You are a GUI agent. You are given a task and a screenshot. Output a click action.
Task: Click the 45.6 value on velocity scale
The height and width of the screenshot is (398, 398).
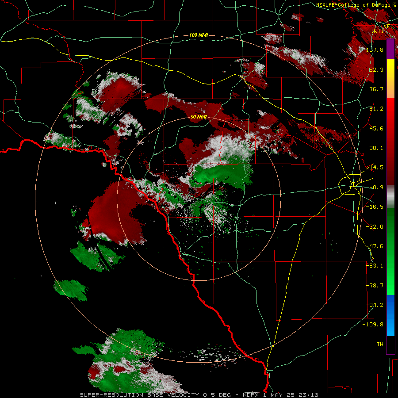click(x=376, y=128)
